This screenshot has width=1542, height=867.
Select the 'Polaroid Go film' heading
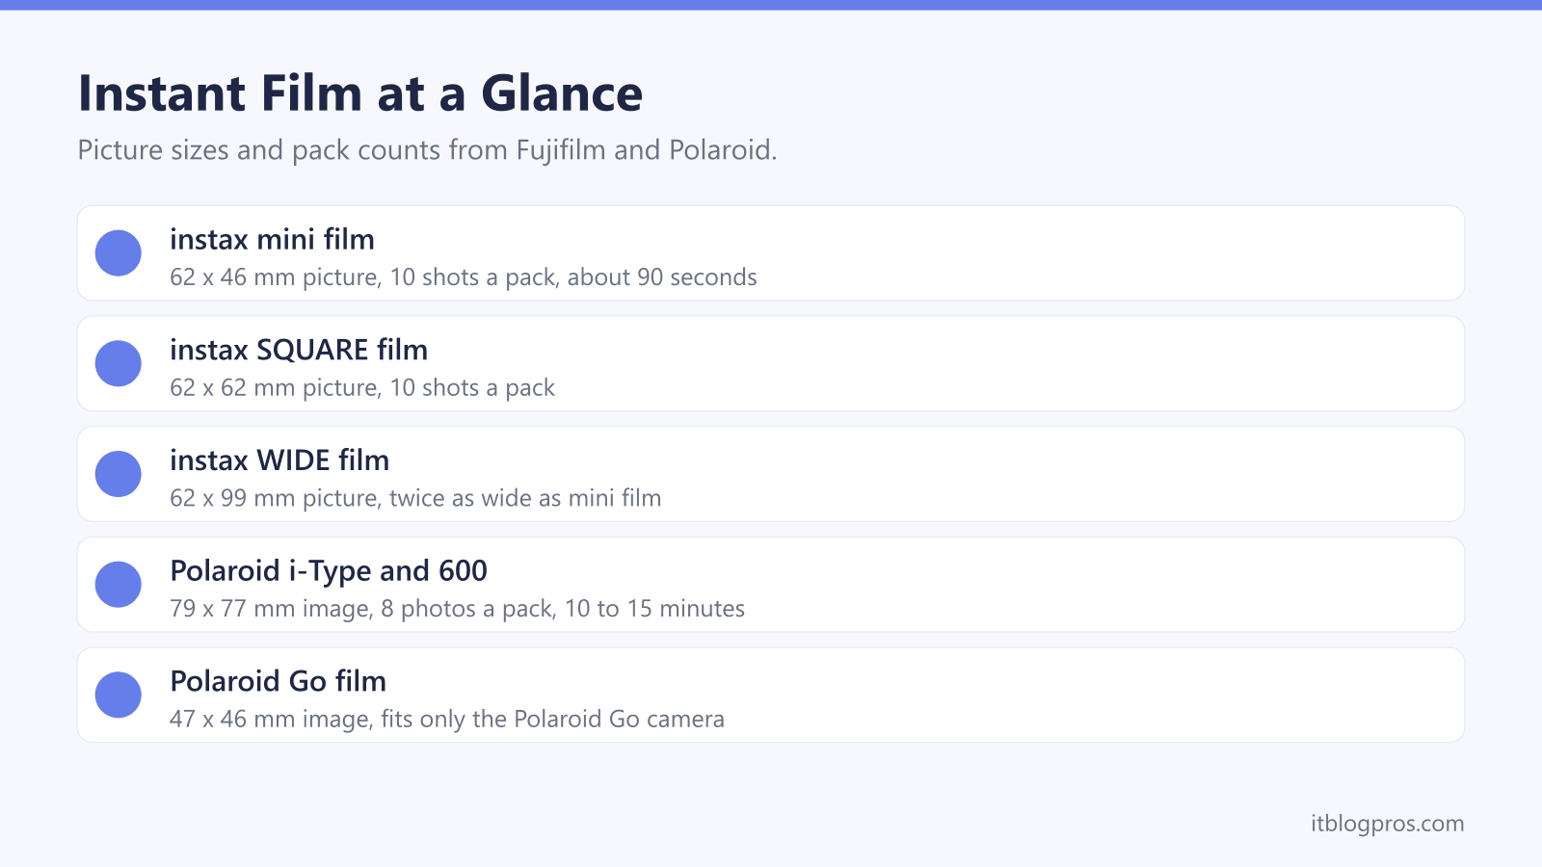278,681
